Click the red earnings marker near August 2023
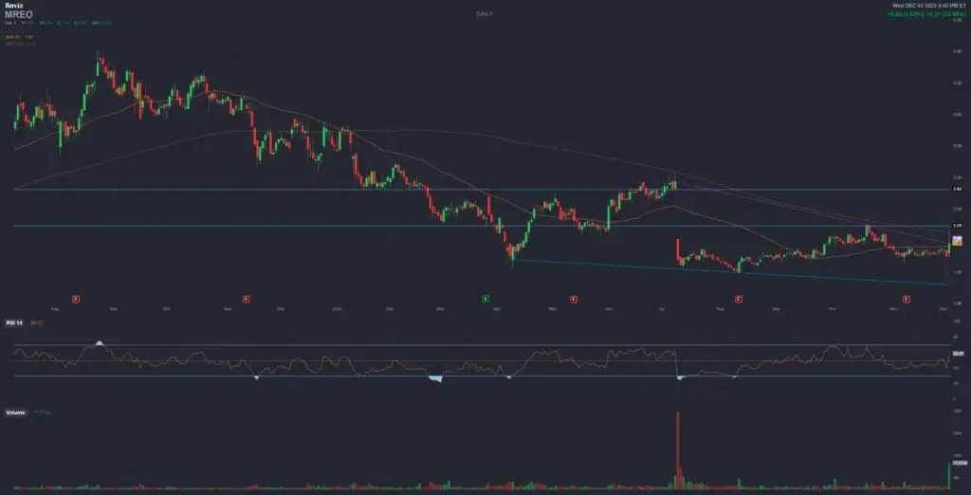This screenshot has height=495, width=971. (738, 299)
